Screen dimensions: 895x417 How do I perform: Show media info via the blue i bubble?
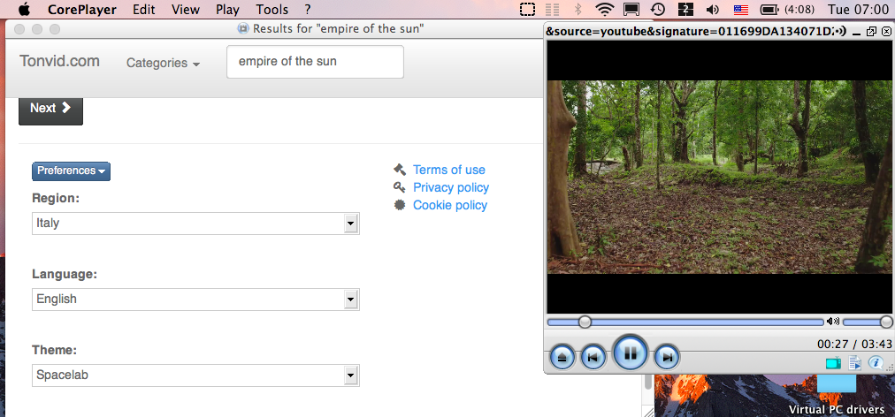(x=876, y=362)
